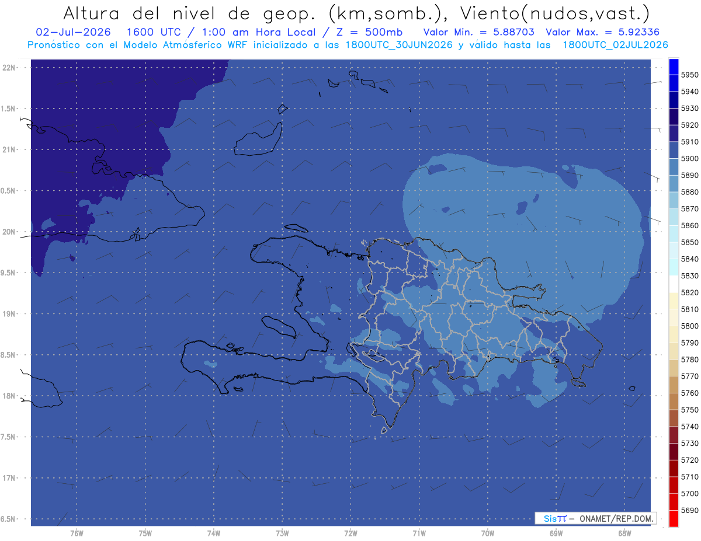
Task: Click the '9.5N' latitude axis label
Action: pos(8,273)
